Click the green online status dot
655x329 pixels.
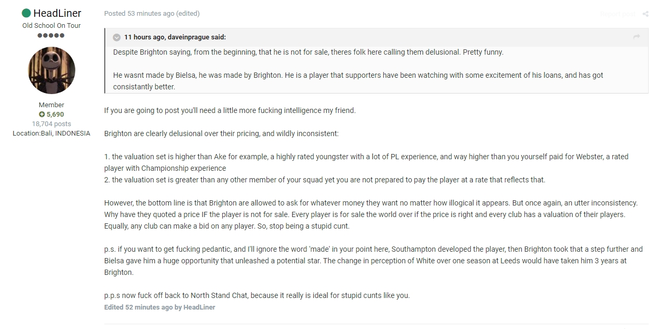26,13
